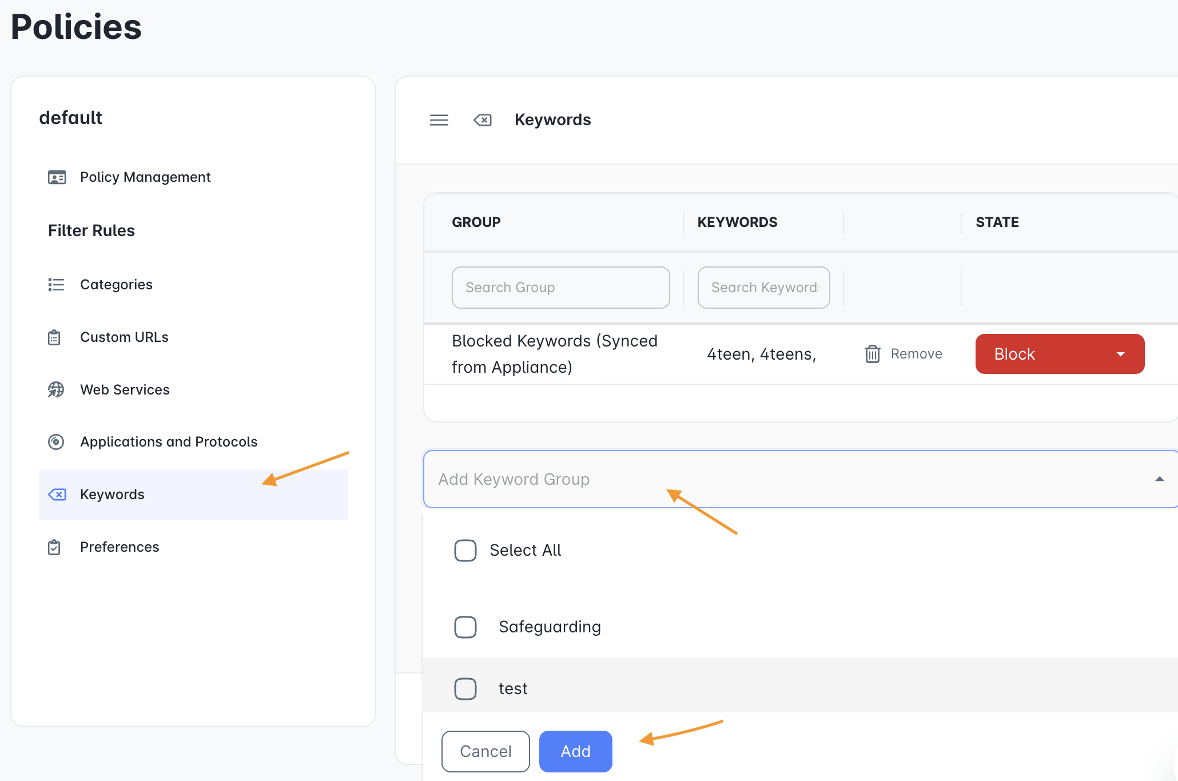
Task: Click the trash icon for Blocked Keywords
Action: pyautogui.click(x=873, y=354)
